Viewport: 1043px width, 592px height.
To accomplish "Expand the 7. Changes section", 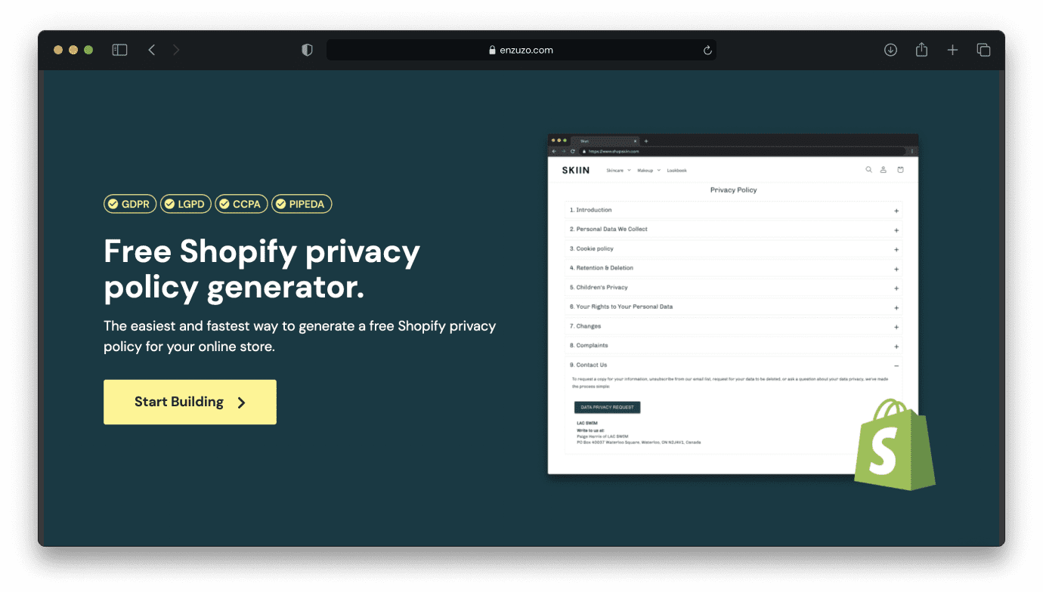I will [733, 326].
